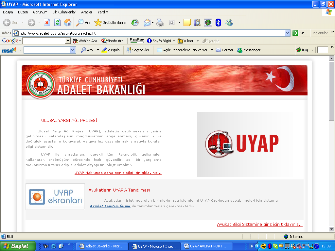The width and height of the screenshot is (335, 251).
Task: Click the Forward arrow icon
Action: tap(31, 23)
